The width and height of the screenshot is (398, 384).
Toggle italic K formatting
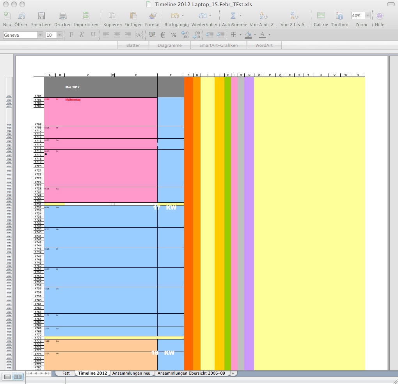tap(82, 35)
